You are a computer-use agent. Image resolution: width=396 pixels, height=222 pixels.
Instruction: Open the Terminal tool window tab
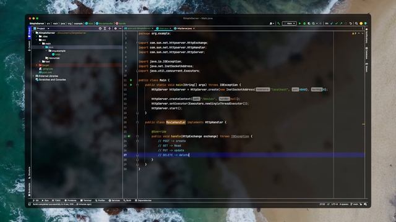pos(86,200)
